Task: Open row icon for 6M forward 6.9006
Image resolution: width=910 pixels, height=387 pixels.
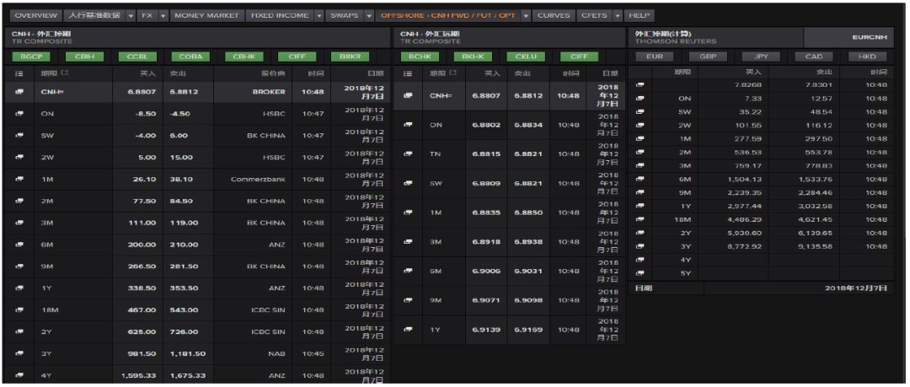Action: 408,271
